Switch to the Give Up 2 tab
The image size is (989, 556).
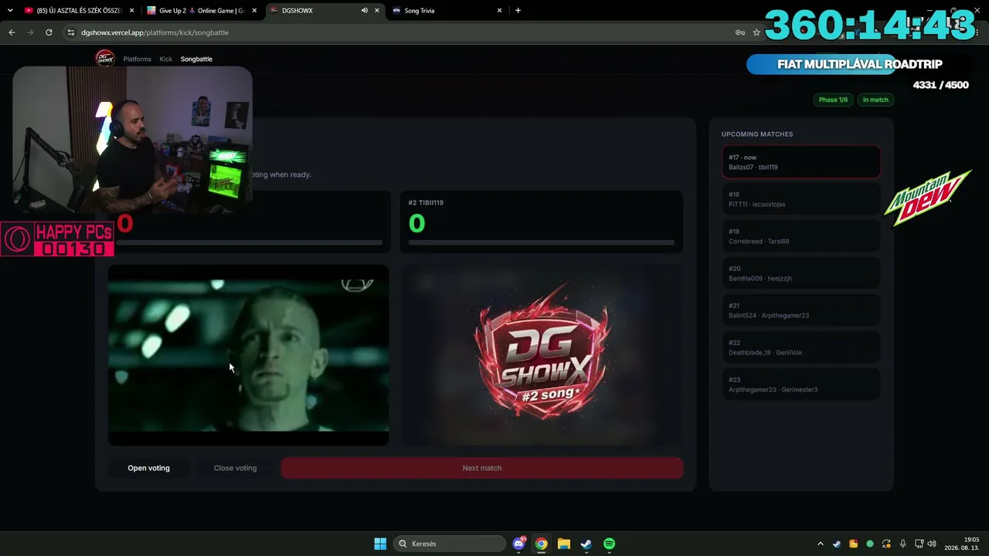pos(202,11)
